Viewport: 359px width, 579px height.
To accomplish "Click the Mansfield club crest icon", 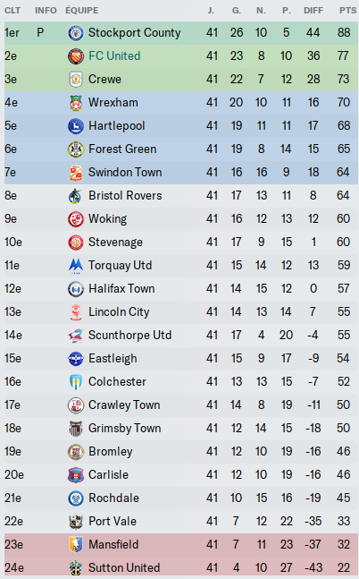I will point(76,545).
